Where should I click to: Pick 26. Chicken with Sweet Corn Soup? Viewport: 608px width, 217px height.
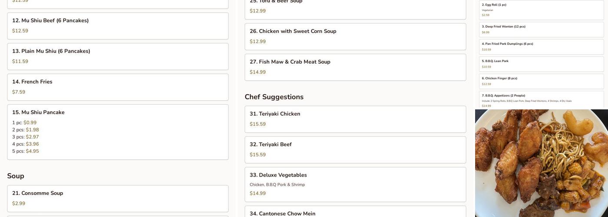[355, 36]
